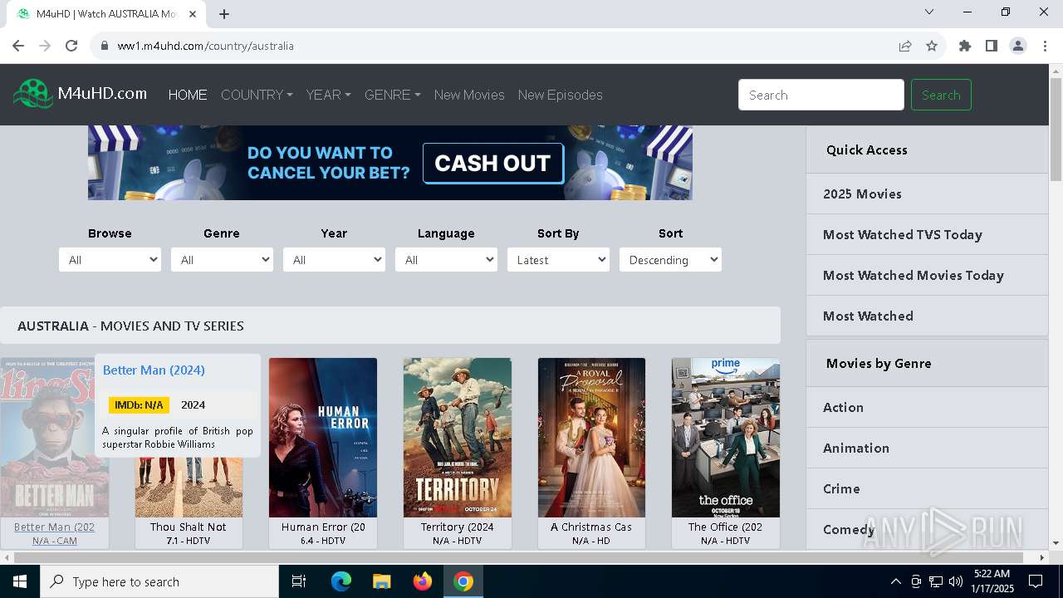Click the M4uHD.com film reel logo

coord(33,94)
